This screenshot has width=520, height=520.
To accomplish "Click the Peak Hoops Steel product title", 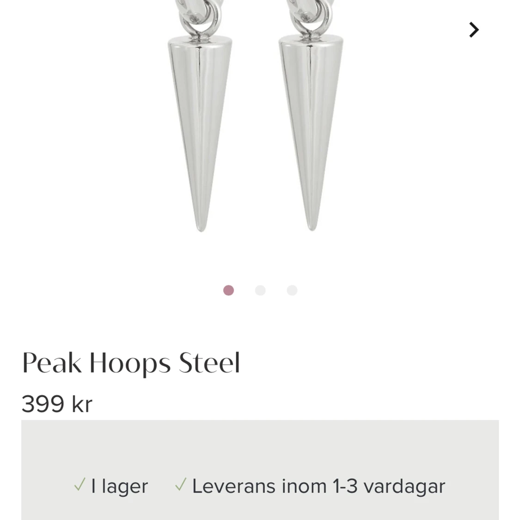I will (131, 363).
